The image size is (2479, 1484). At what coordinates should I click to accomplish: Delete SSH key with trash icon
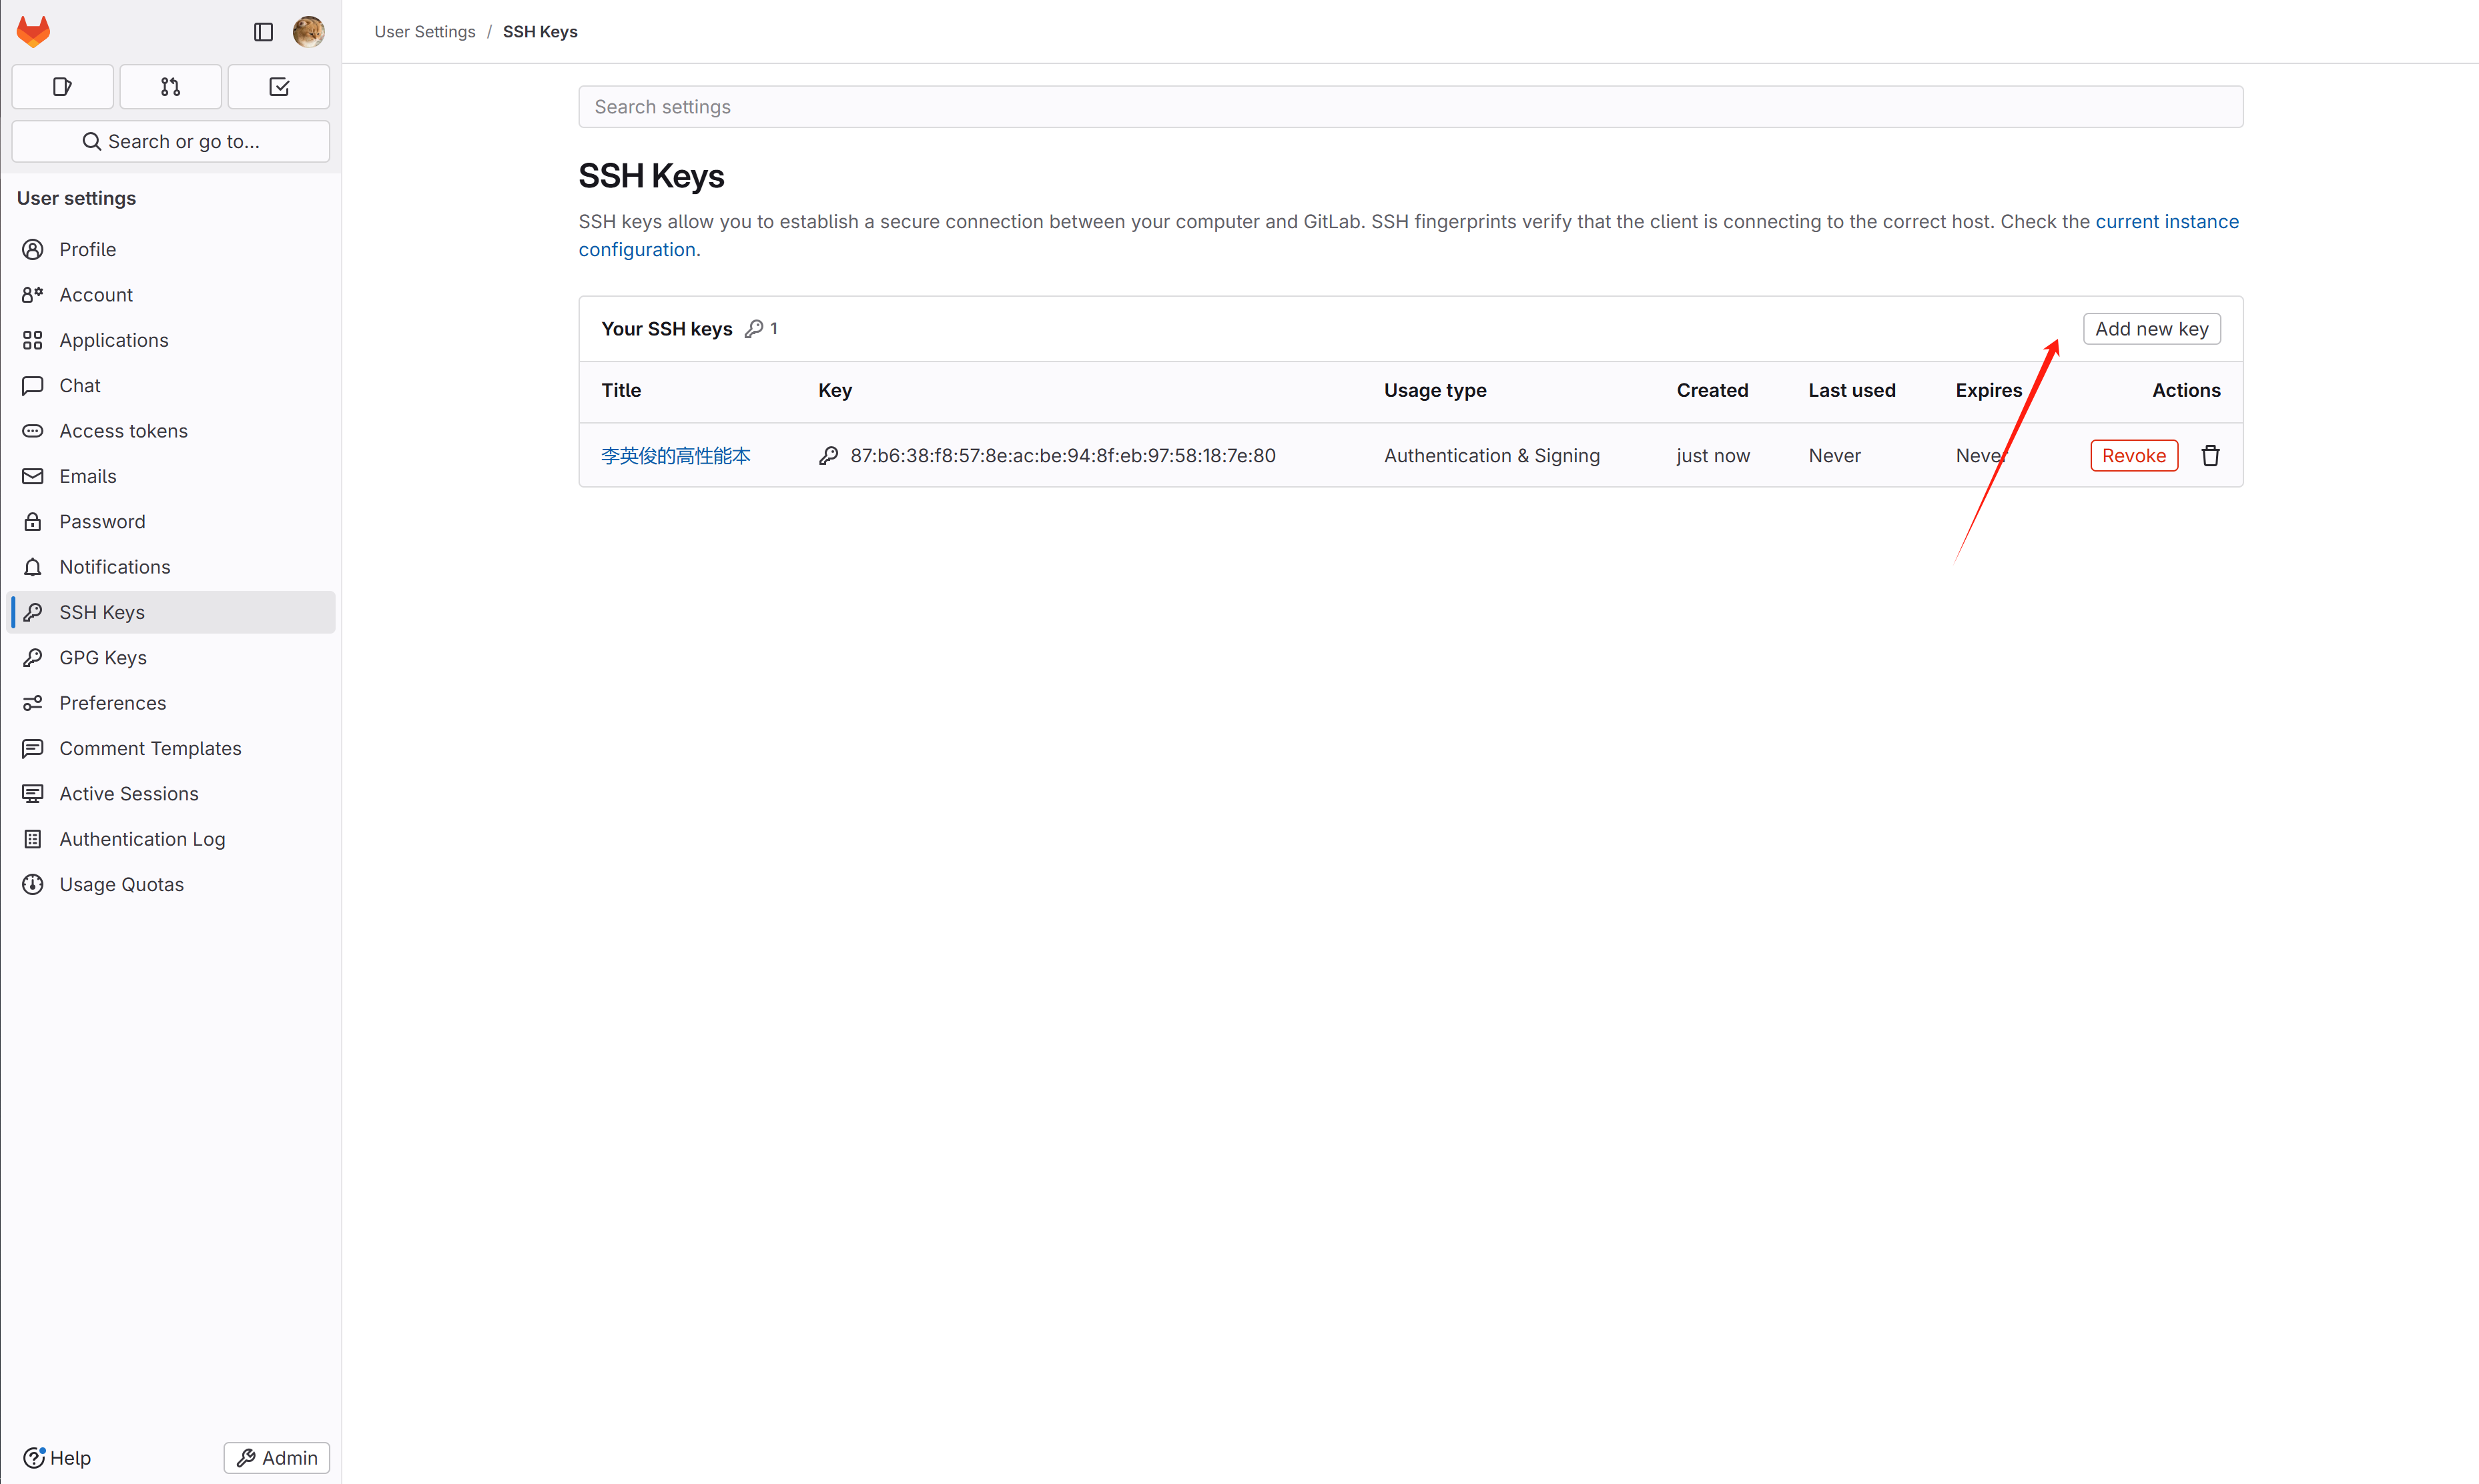[2210, 456]
